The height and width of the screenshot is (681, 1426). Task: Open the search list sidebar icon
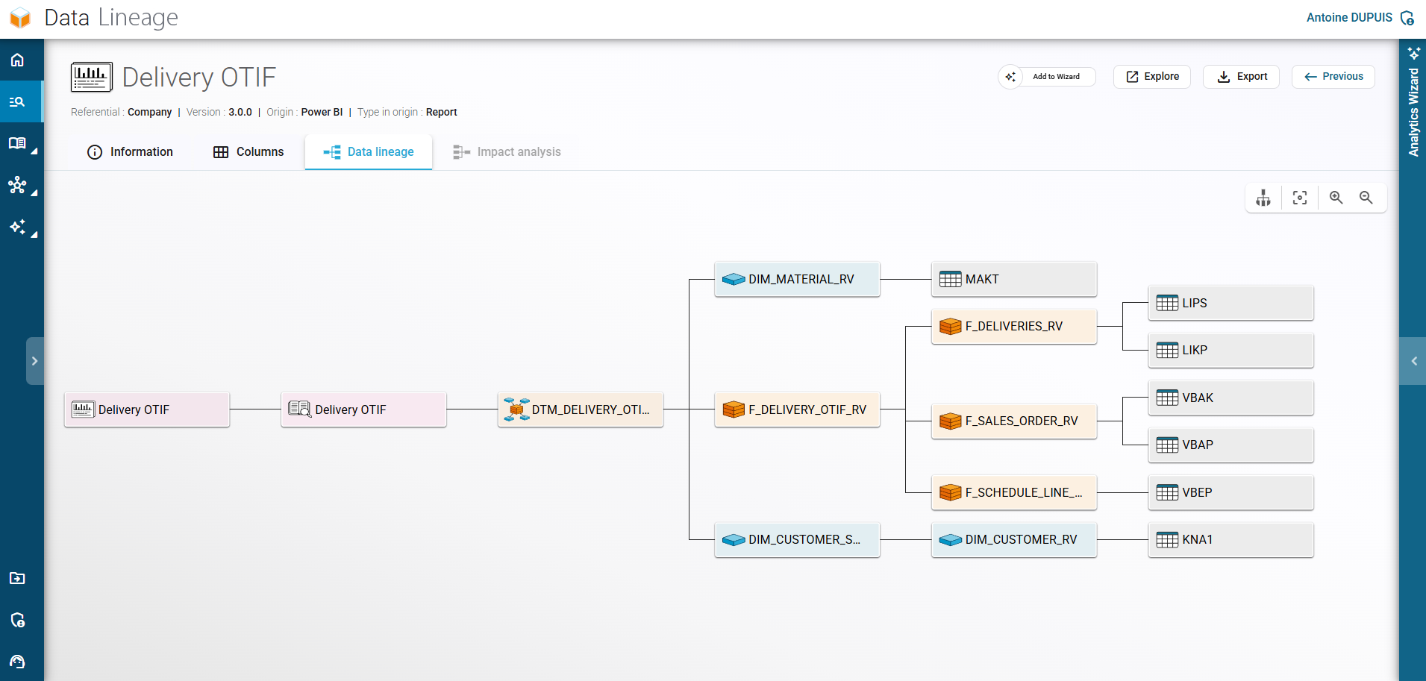17,101
